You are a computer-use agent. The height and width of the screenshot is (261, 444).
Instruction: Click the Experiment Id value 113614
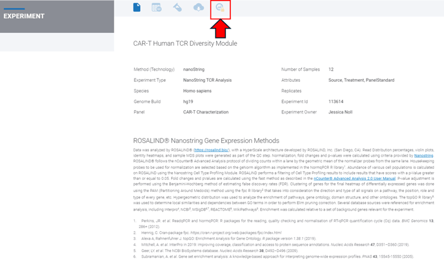[x=336, y=102]
